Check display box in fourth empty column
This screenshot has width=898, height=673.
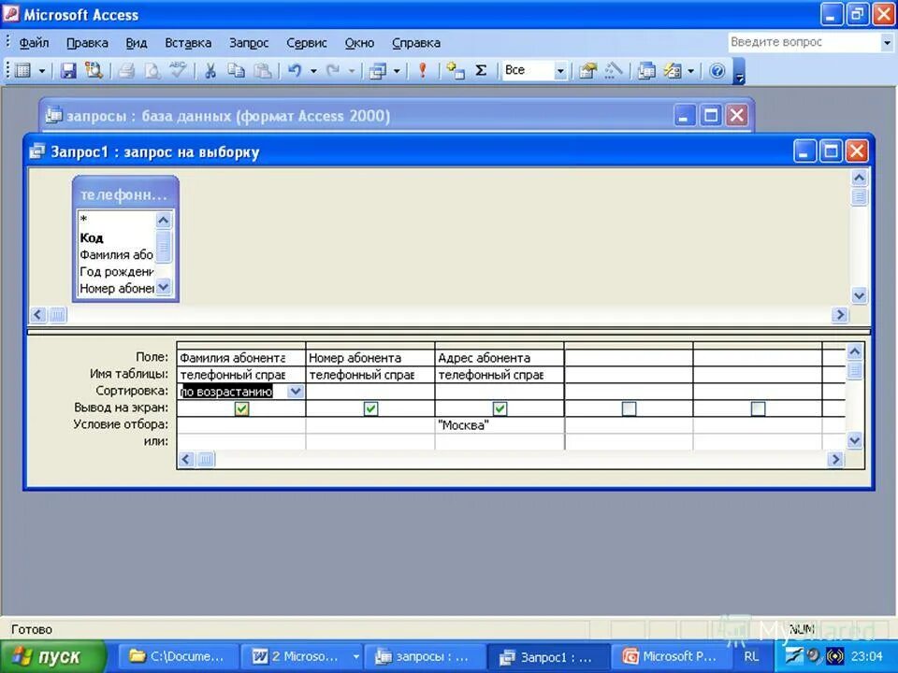pos(629,408)
